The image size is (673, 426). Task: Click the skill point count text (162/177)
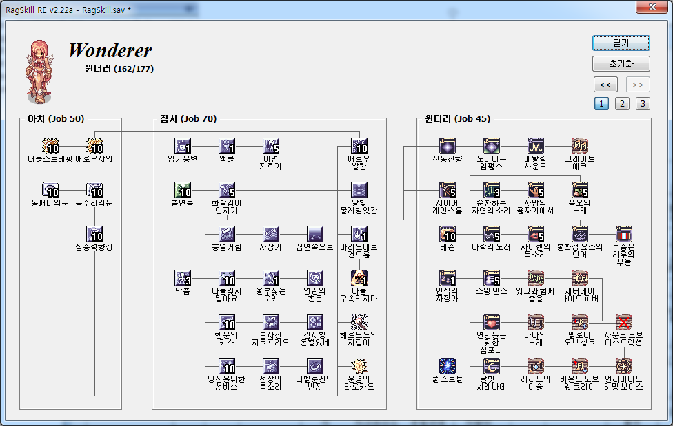134,69
